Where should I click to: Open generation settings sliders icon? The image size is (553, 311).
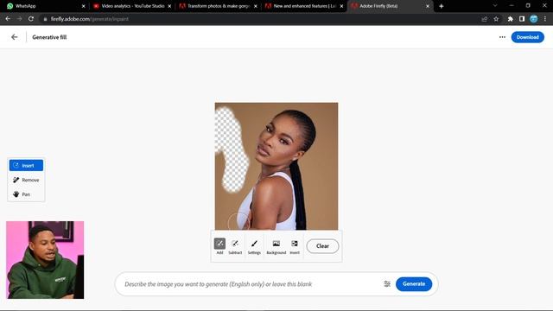coord(387,284)
